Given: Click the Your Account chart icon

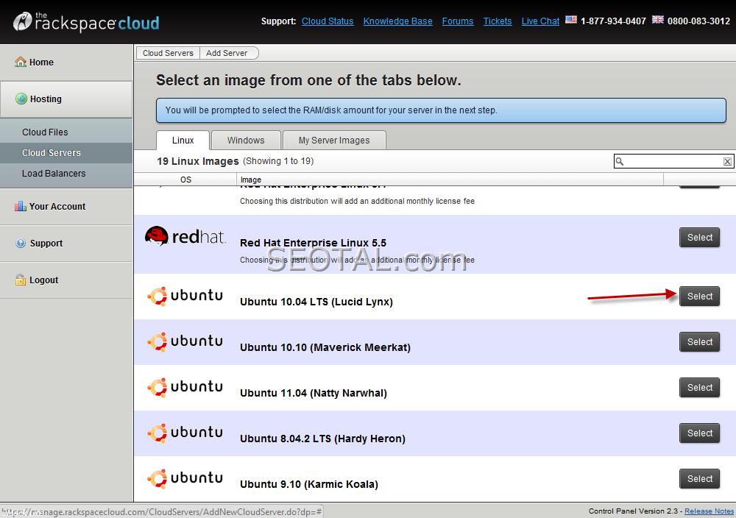Looking at the screenshot, I should 20,206.
